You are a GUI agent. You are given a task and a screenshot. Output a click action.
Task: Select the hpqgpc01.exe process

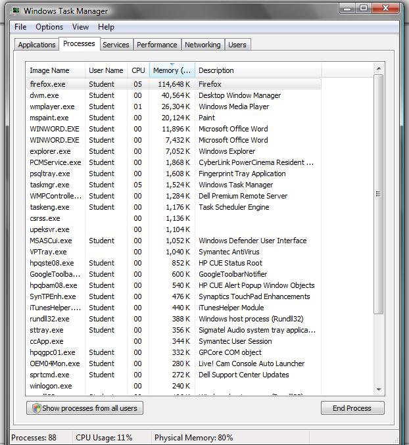click(x=174, y=352)
